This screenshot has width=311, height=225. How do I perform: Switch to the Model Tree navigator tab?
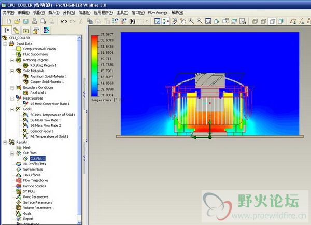(7, 31)
